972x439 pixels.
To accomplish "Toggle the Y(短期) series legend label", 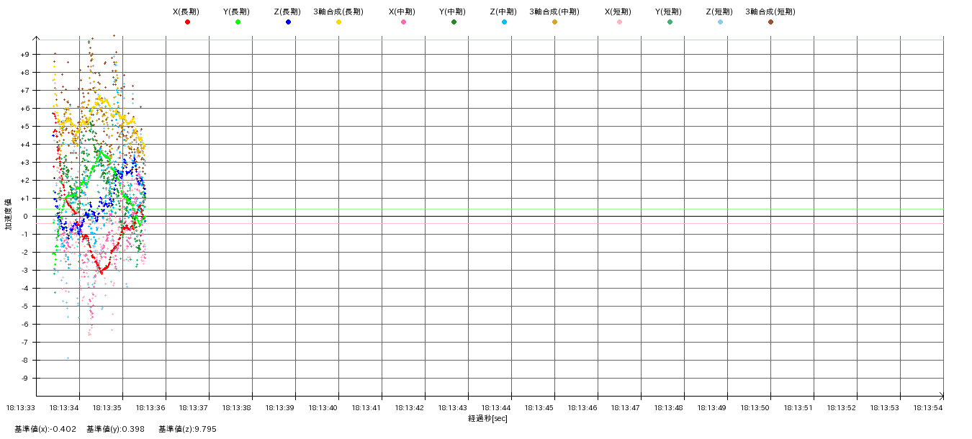I will click(x=669, y=12).
